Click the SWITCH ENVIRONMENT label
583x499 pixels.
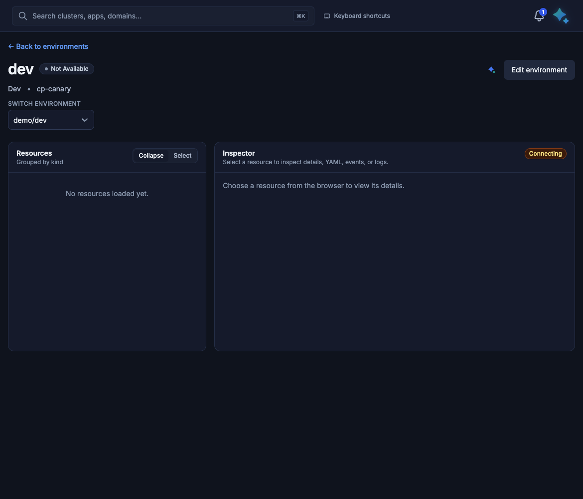pos(44,104)
